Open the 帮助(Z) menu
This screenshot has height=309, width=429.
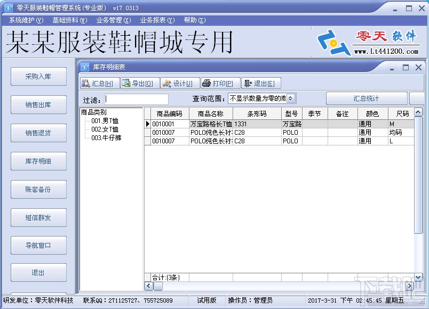(x=195, y=20)
